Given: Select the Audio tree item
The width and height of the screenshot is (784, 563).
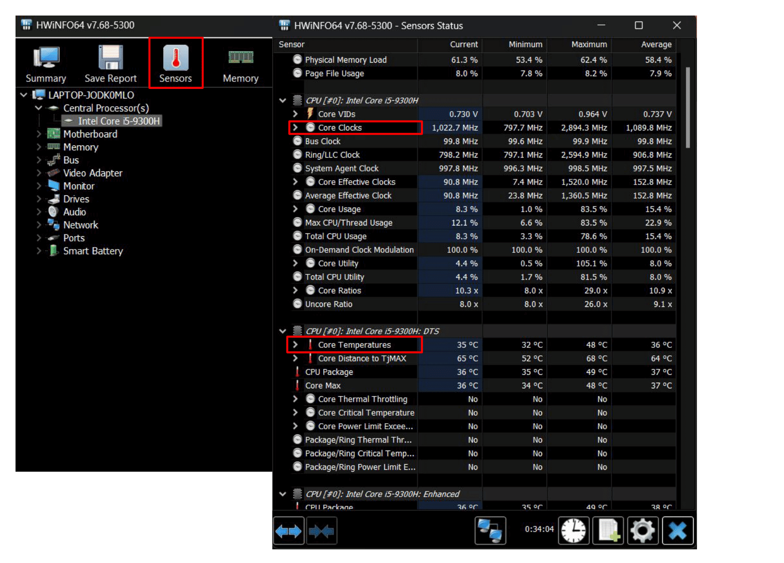Looking at the screenshot, I should tap(74, 212).
